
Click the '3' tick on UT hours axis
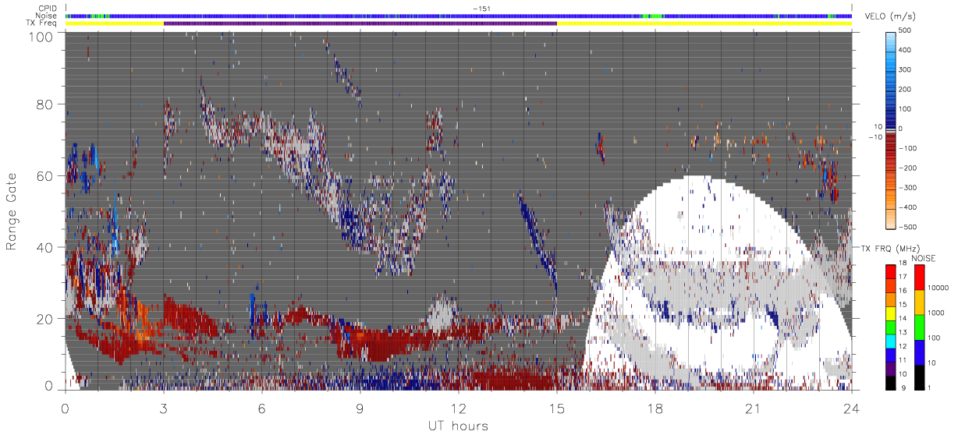pyautogui.click(x=163, y=408)
